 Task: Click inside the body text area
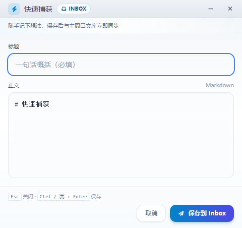[121, 135]
